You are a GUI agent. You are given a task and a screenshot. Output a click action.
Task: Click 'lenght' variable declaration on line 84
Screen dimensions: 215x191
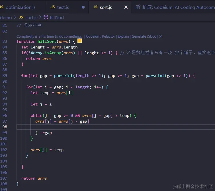pos(38,47)
